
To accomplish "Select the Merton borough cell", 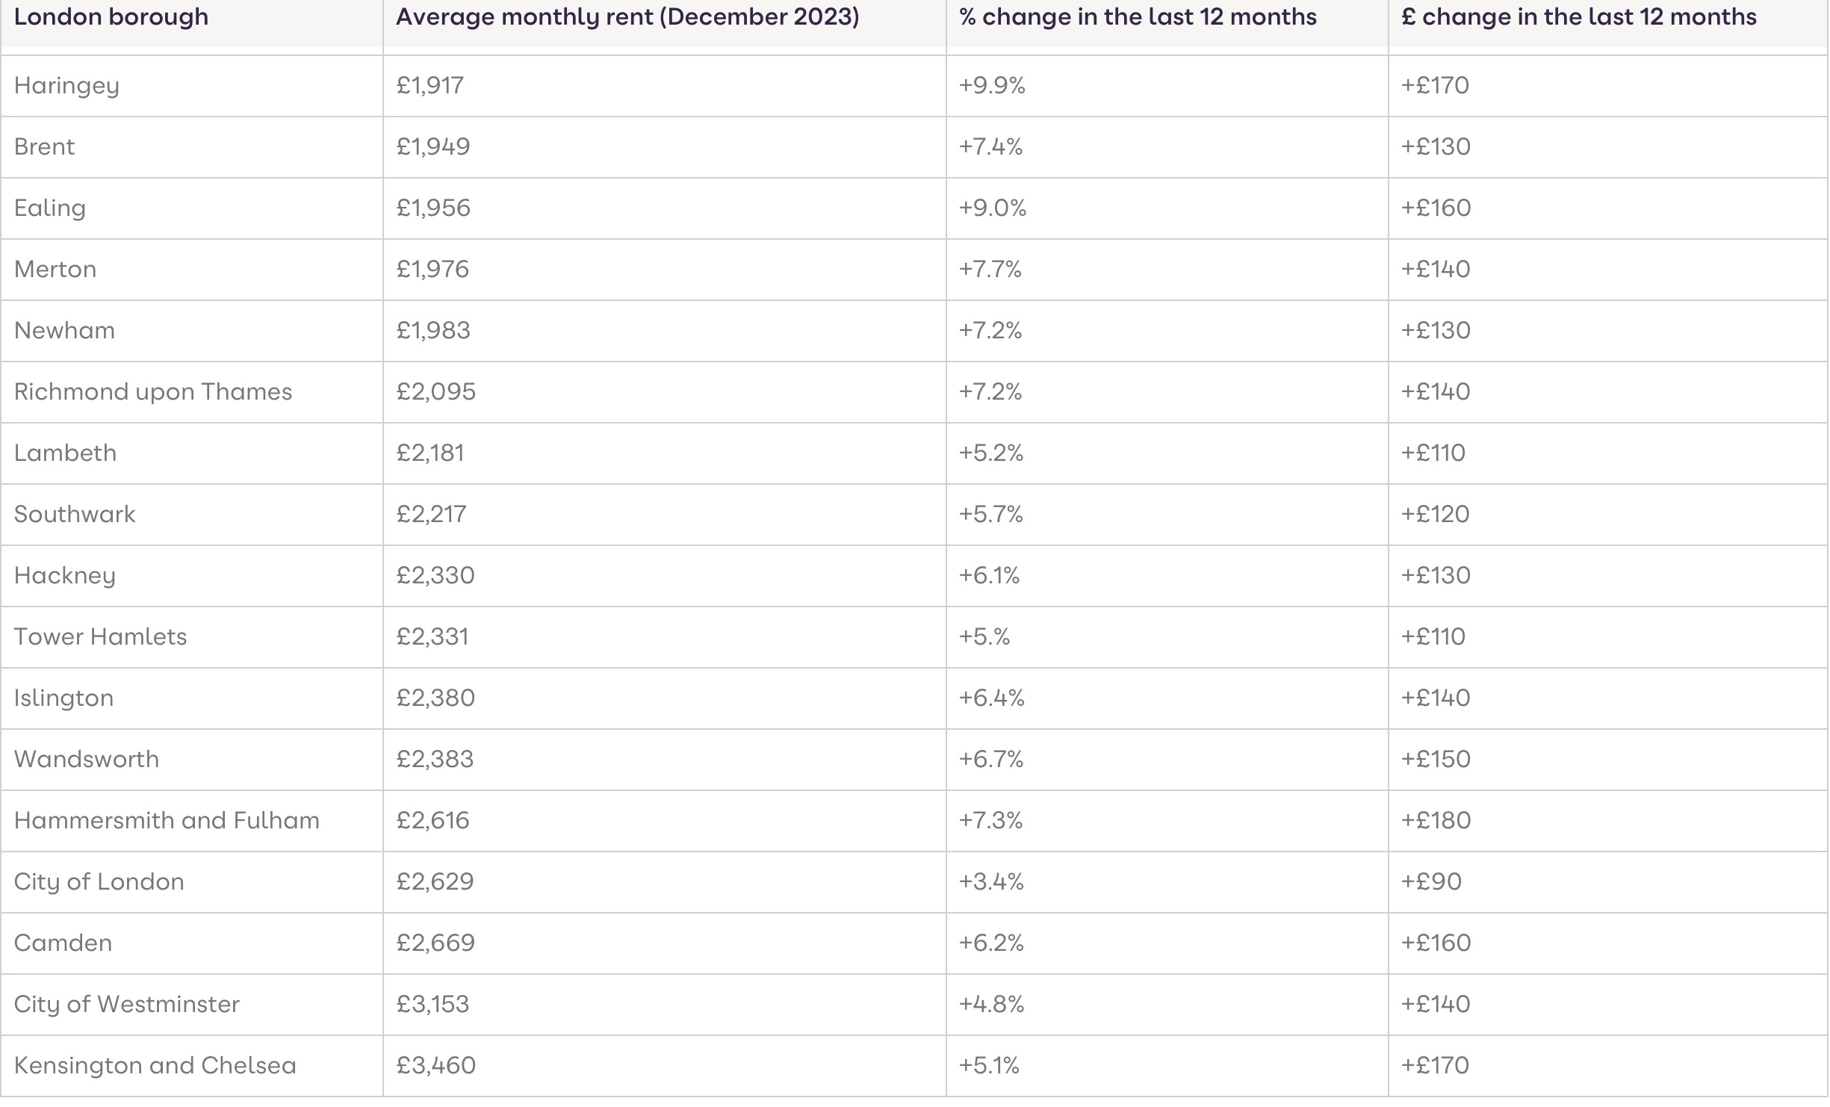I will click(55, 270).
